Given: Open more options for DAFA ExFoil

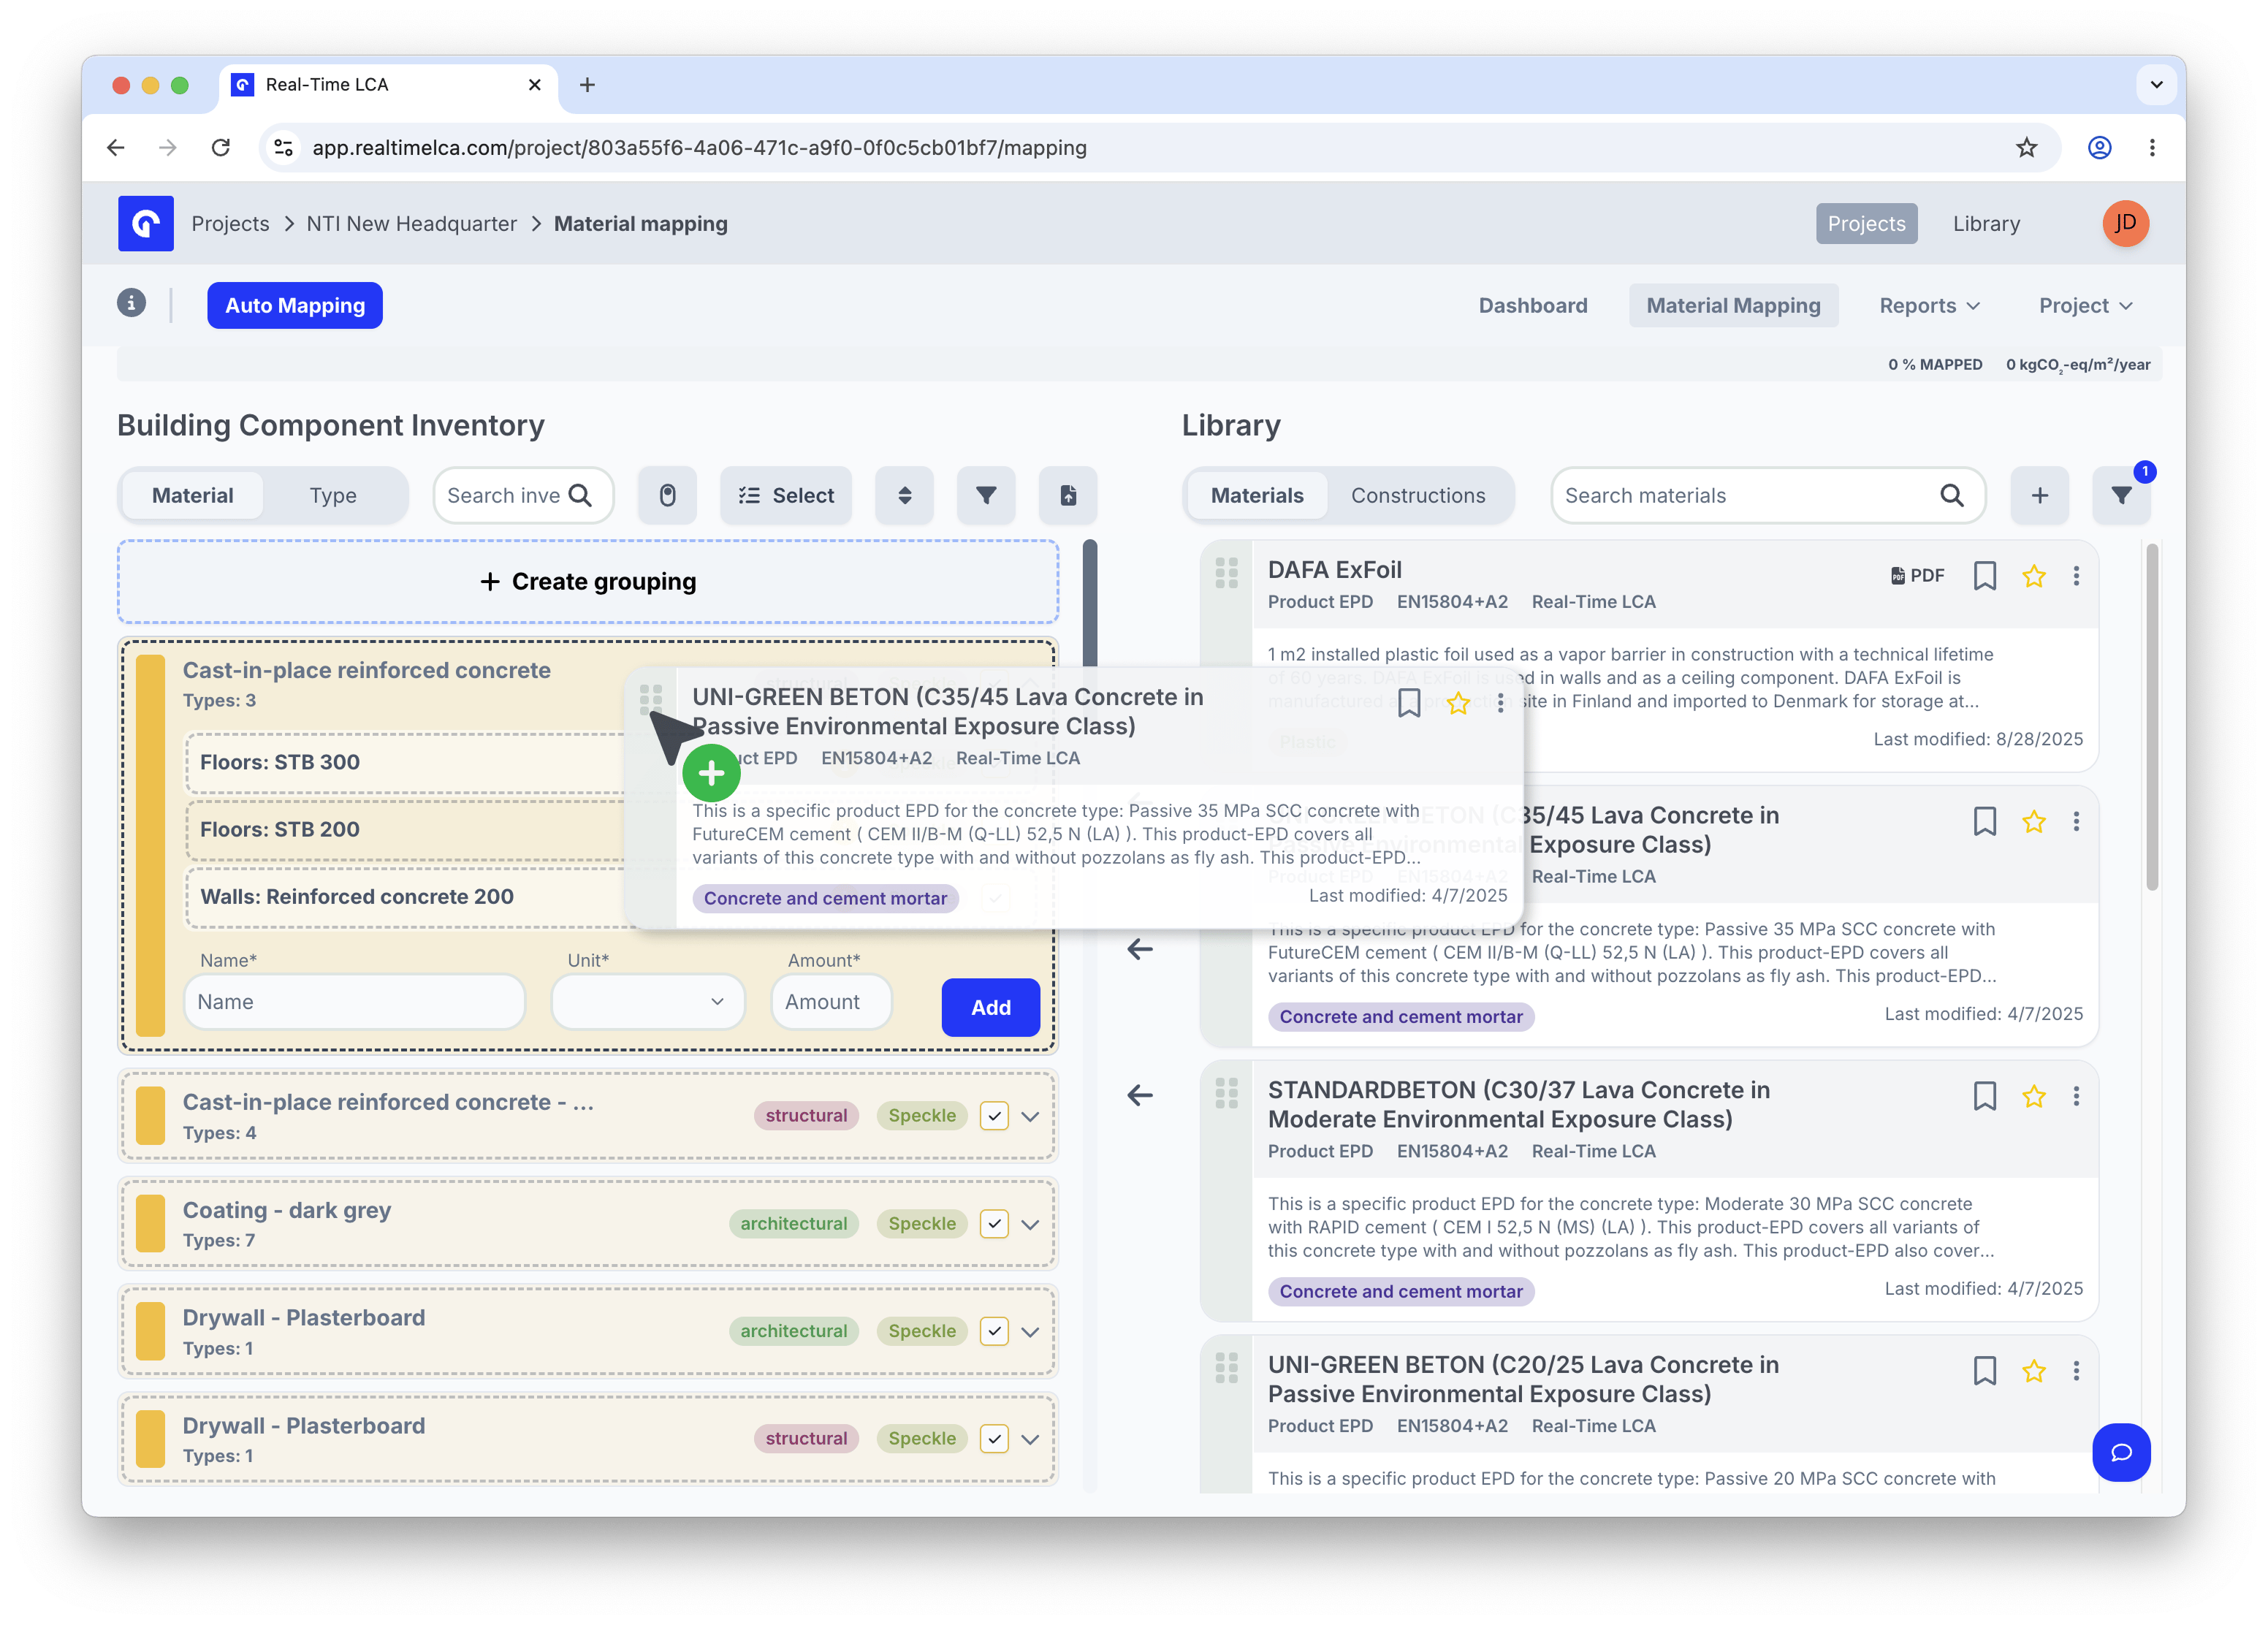Looking at the screenshot, I should 2076,576.
